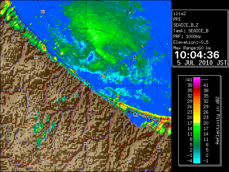229x172 pixels.
Task: Click the '40' range label due south of center
Action: pyautogui.click(x=86, y=143)
